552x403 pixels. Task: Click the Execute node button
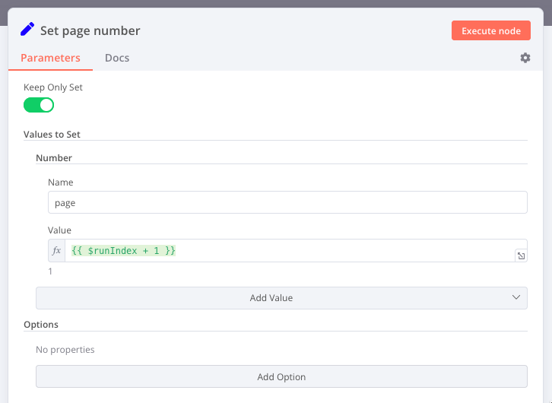coord(491,30)
